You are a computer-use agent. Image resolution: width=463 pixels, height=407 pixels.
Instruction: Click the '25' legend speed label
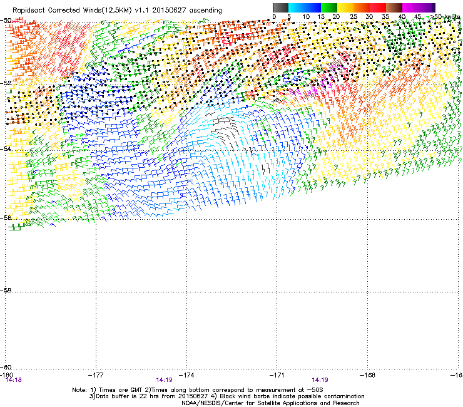(x=354, y=17)
